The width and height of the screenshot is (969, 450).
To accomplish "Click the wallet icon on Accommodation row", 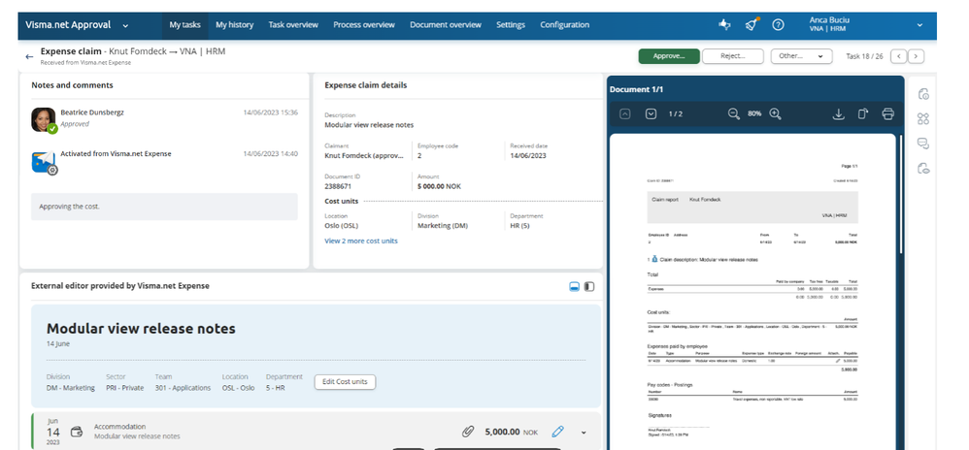I will click(78, 432).
